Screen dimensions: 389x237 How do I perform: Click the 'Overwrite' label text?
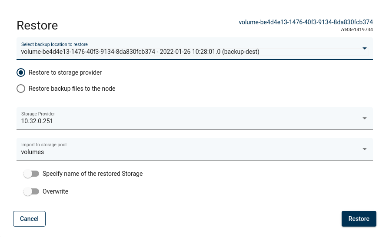click(x=55, y=191)
